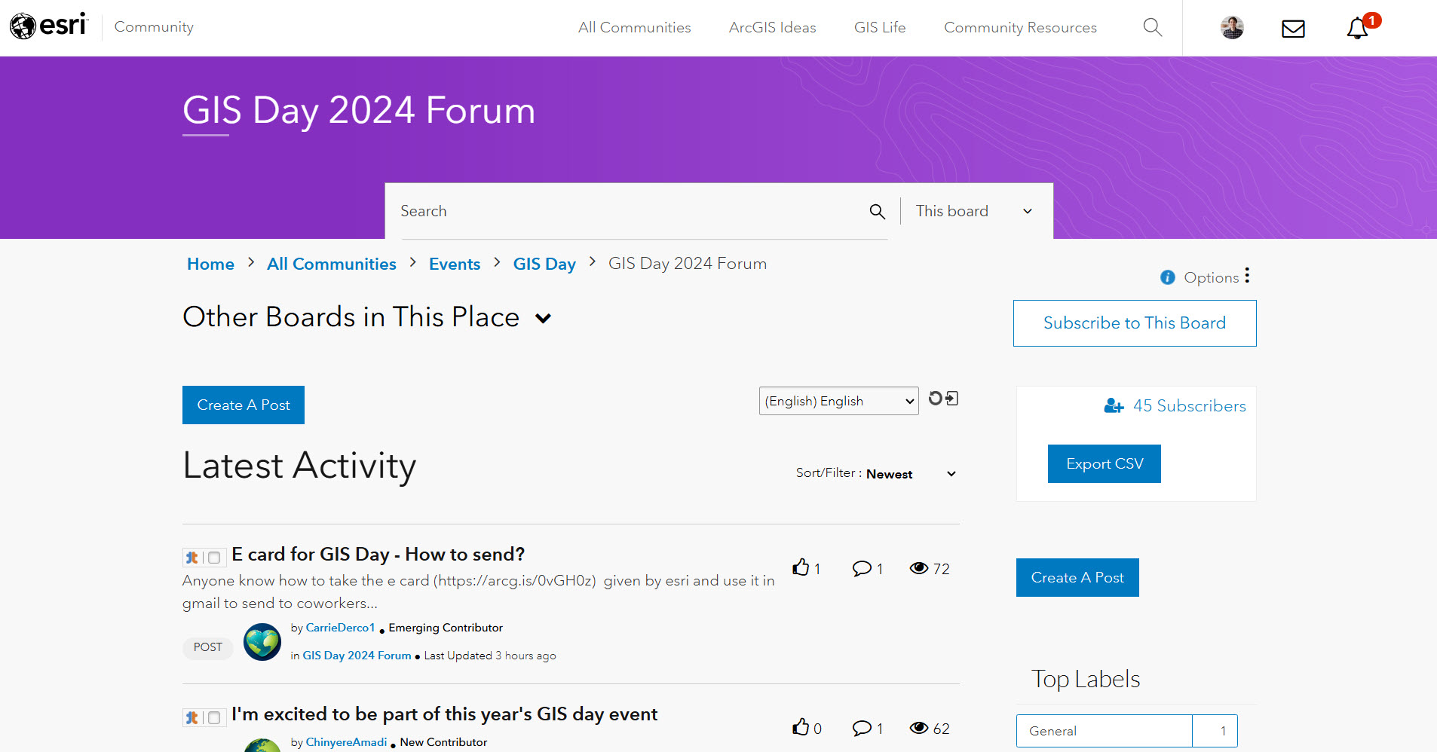Open the messages envelope icon

(x=1292, y=29)
